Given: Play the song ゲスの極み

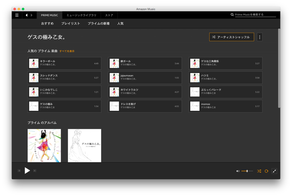Looking at the screenshot, I should coord(64,106).
